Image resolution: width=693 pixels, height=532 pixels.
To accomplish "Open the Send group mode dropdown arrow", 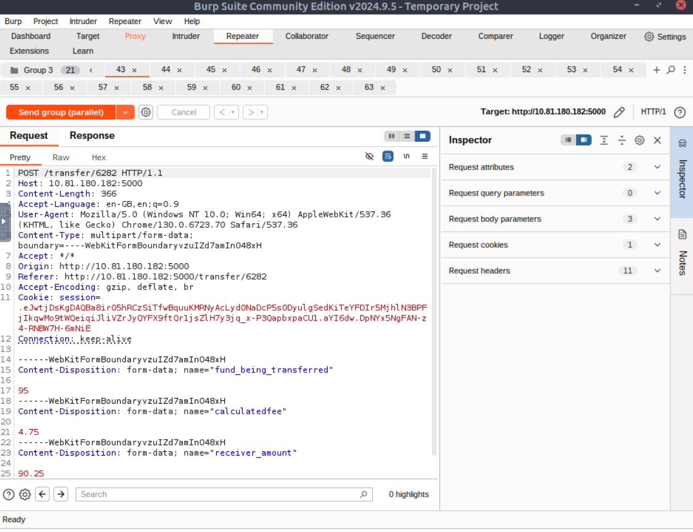I will (125, 112).
